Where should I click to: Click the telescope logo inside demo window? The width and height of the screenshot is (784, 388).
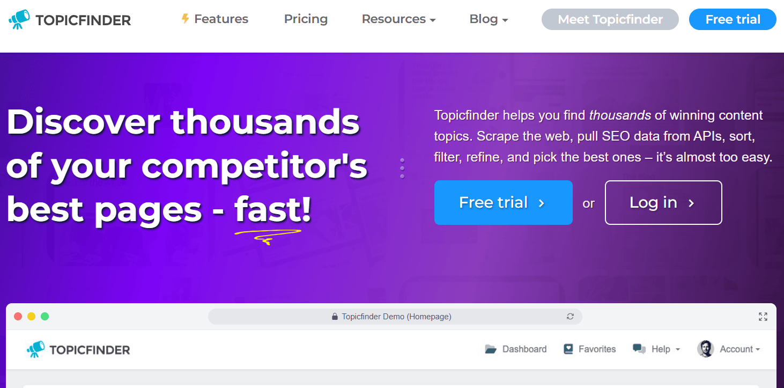point(36,349)
